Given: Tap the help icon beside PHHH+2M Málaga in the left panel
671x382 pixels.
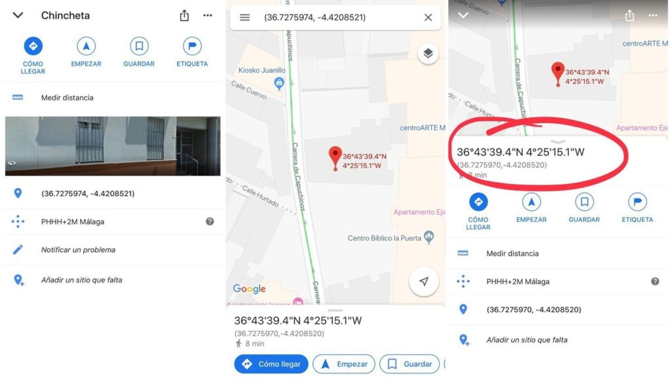Looking at the screenshot, I should [210, 221].
